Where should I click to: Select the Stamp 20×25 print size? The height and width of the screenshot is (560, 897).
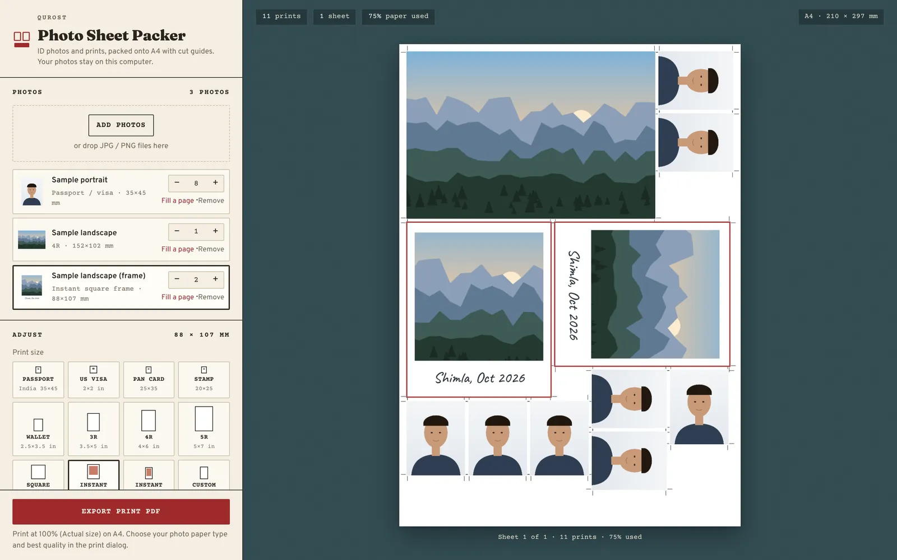204,380
